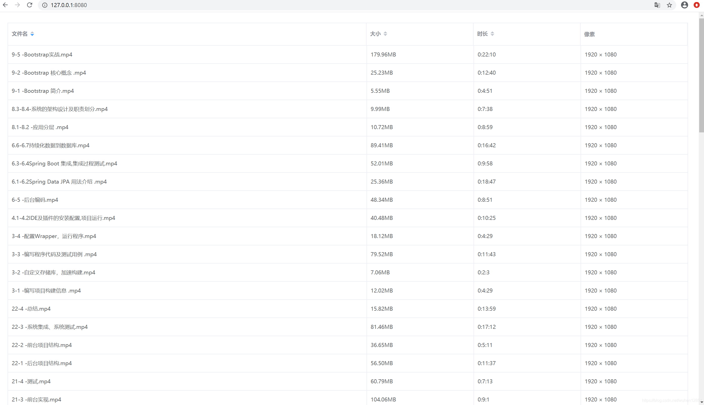Select file 6.6-6.7持续化数据到数据库.mp4
This screenshot has width=704, height=405.
[51, 146]
